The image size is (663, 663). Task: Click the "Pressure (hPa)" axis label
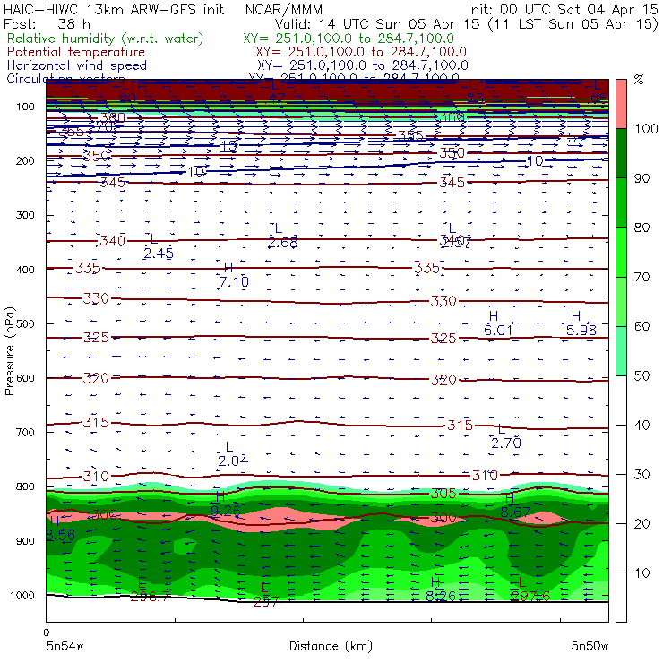(9, 351)
